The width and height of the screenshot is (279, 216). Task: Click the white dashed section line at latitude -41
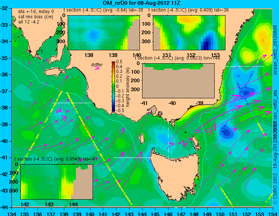133,158
